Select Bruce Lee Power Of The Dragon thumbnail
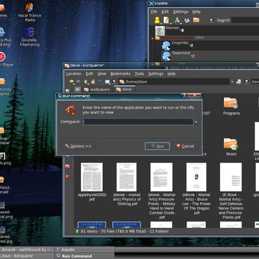 point(196,177)
